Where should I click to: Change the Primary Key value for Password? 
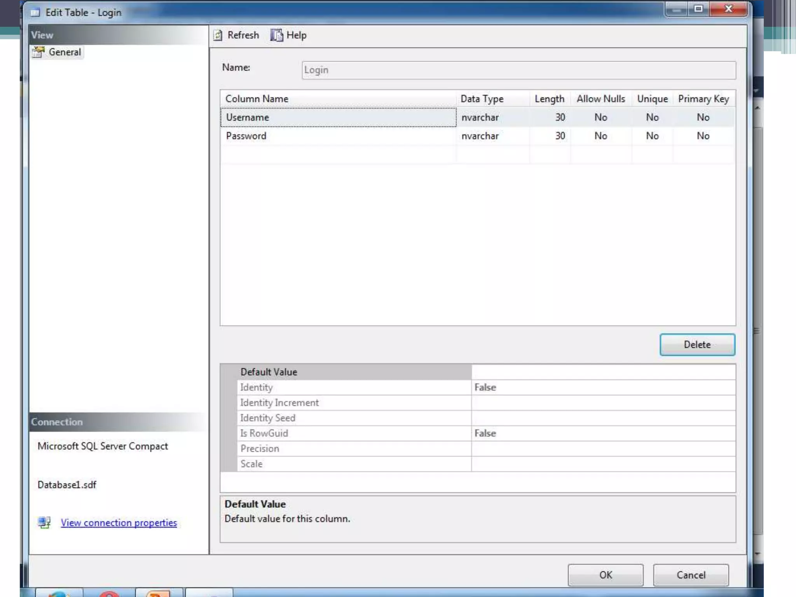(x=703, y=136)
